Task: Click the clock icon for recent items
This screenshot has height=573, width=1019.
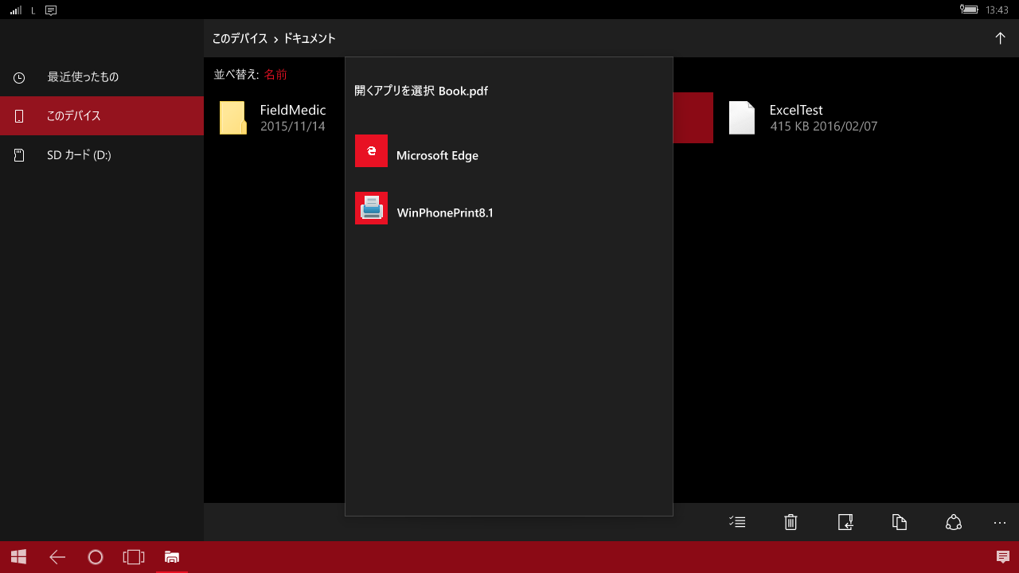Action: (19, 77)
